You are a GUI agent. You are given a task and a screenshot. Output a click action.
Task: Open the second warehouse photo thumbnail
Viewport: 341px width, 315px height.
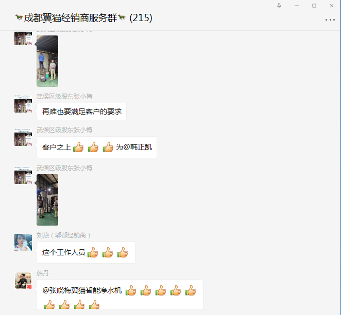point(47,200)
